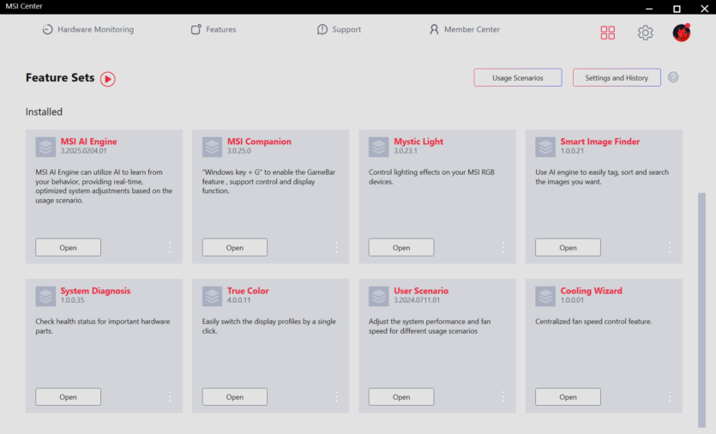Click the System Diagnosis layers icon
The width and height of the screenshot is (716, 434).
pos(45,297)
